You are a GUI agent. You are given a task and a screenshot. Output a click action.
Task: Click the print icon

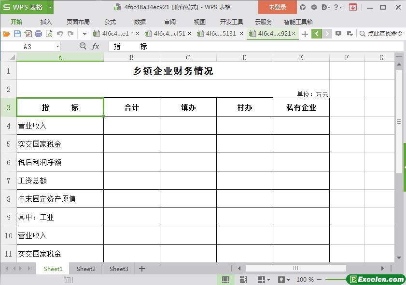click(38, 34)
